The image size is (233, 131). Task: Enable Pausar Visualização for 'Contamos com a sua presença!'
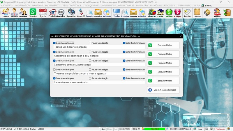pos(90,61)
